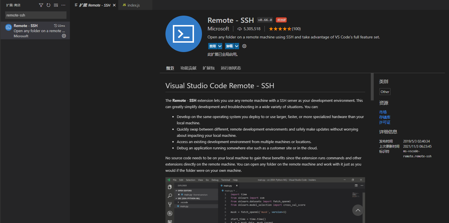Click the Other category tag
The image size is (449, 223).
[x=385, y=92]
